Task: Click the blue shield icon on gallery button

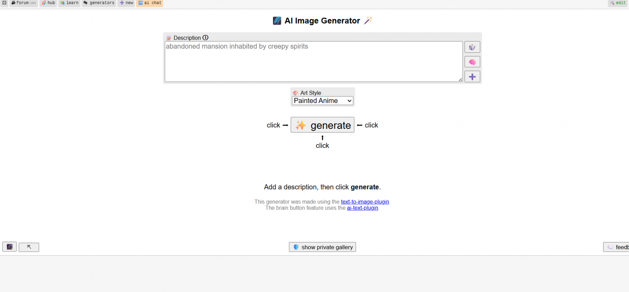Action: coord(296,247)
